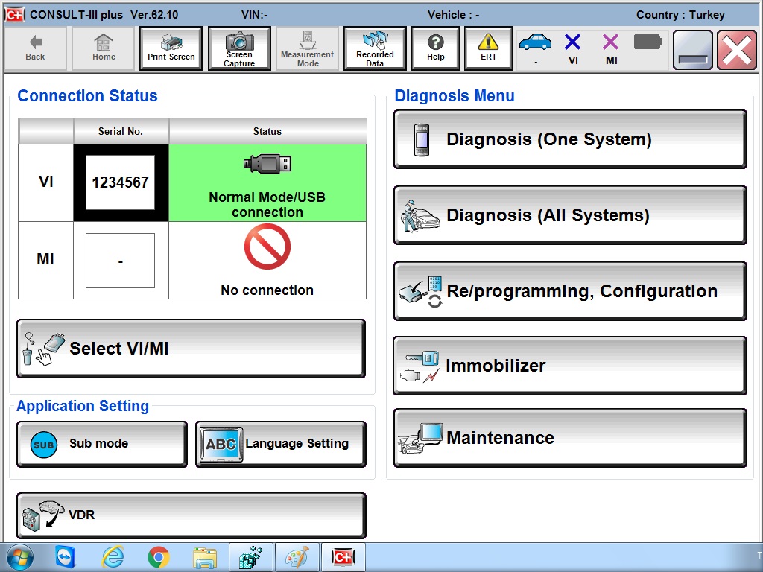Go to Home screen
The image size is (763, 572).
tap(104, 48)
